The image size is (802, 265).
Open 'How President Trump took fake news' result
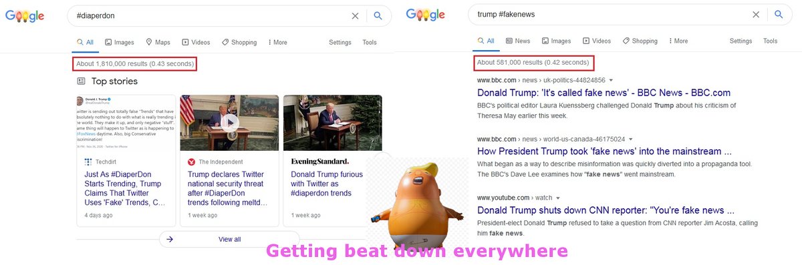coord(604,151)
